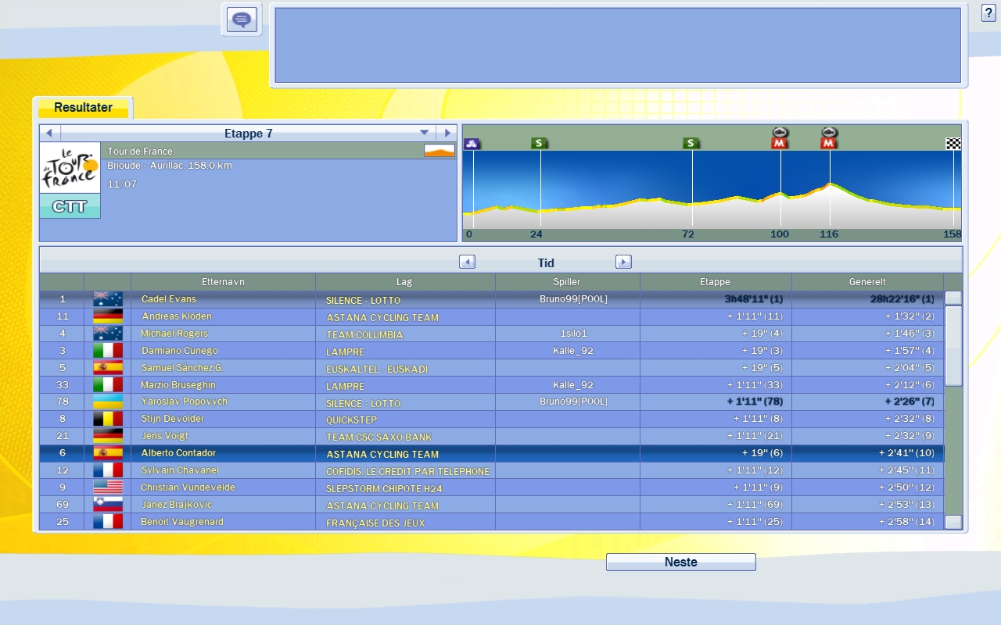
Task: Select rider name Andreas Klöden
Action: [x=177, y=316]
